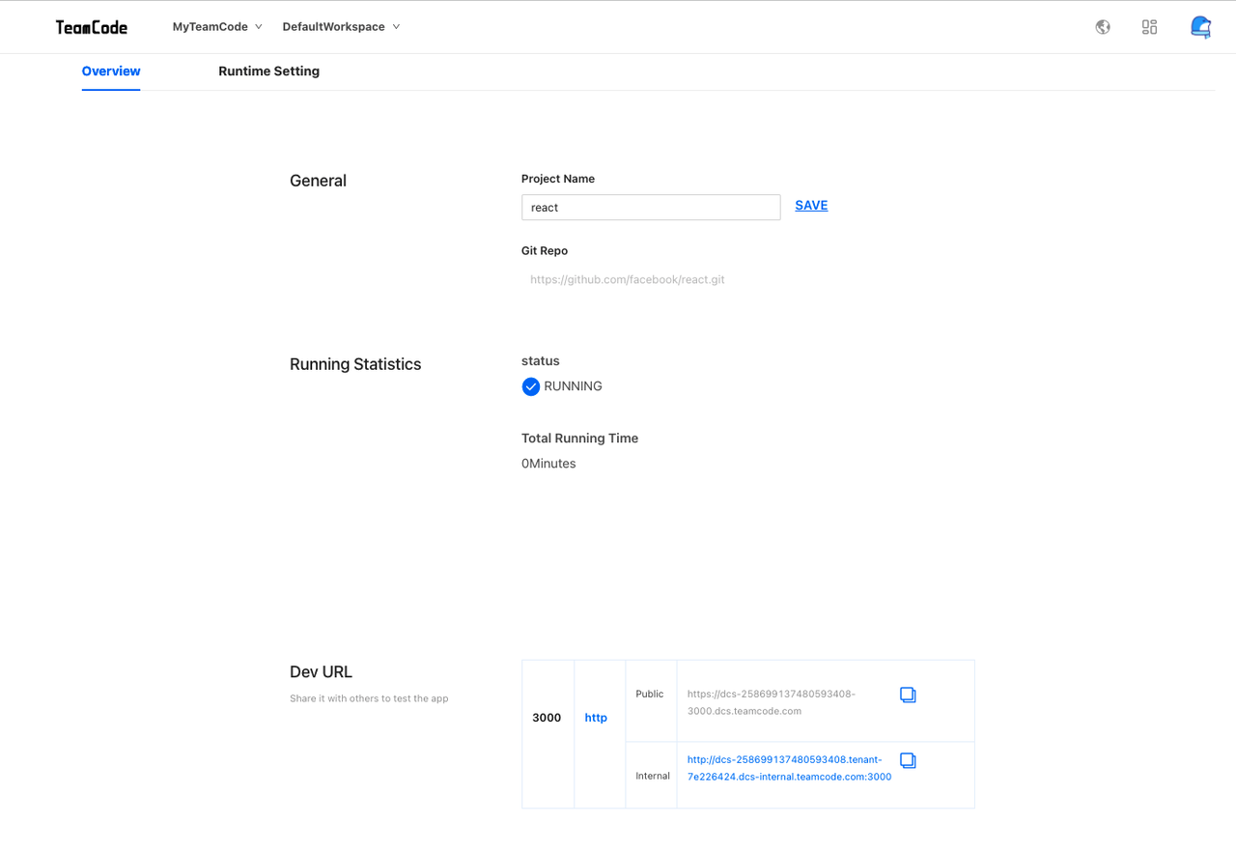
Task: Switch to the Overview tab
Action: tap(111, 71)
